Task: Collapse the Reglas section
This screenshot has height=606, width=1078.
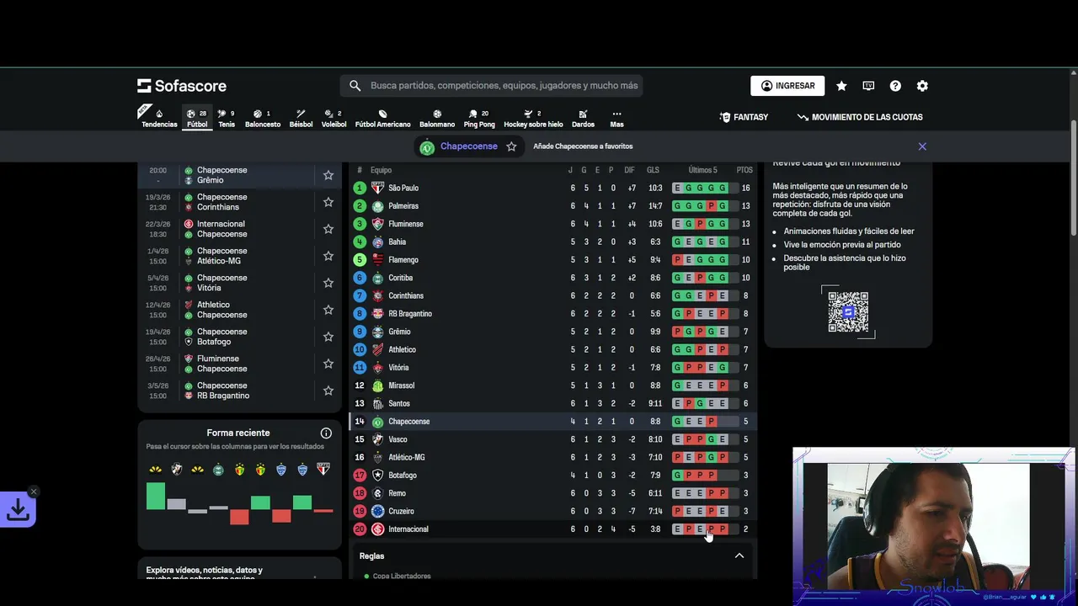Action: 739,555
